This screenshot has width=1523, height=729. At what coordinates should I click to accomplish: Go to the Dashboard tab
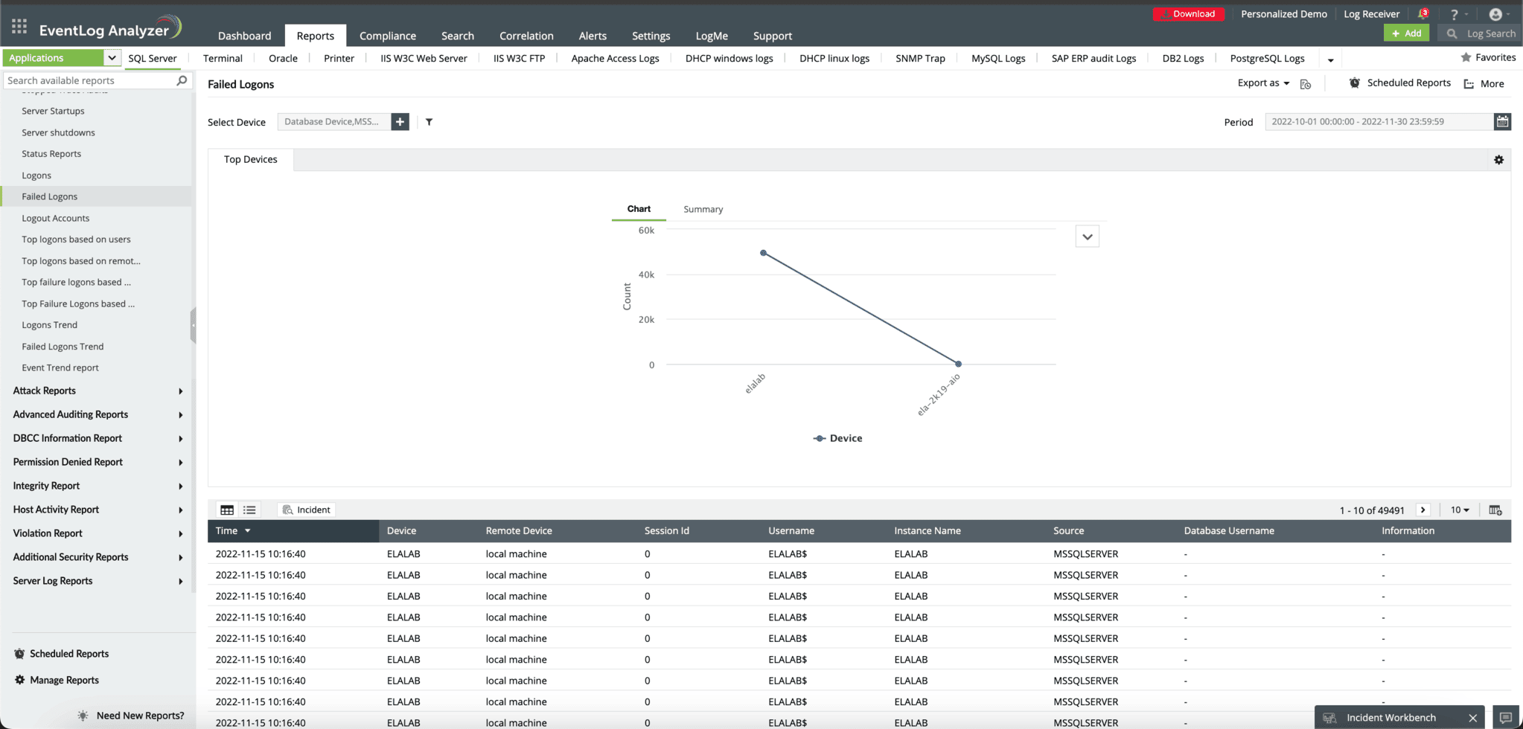244,36
